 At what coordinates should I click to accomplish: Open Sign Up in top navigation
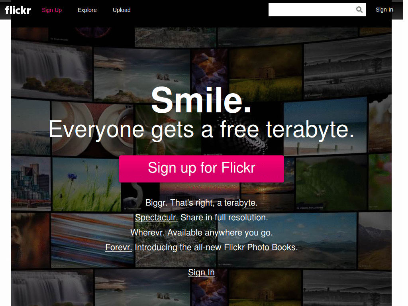pos(52,10)
